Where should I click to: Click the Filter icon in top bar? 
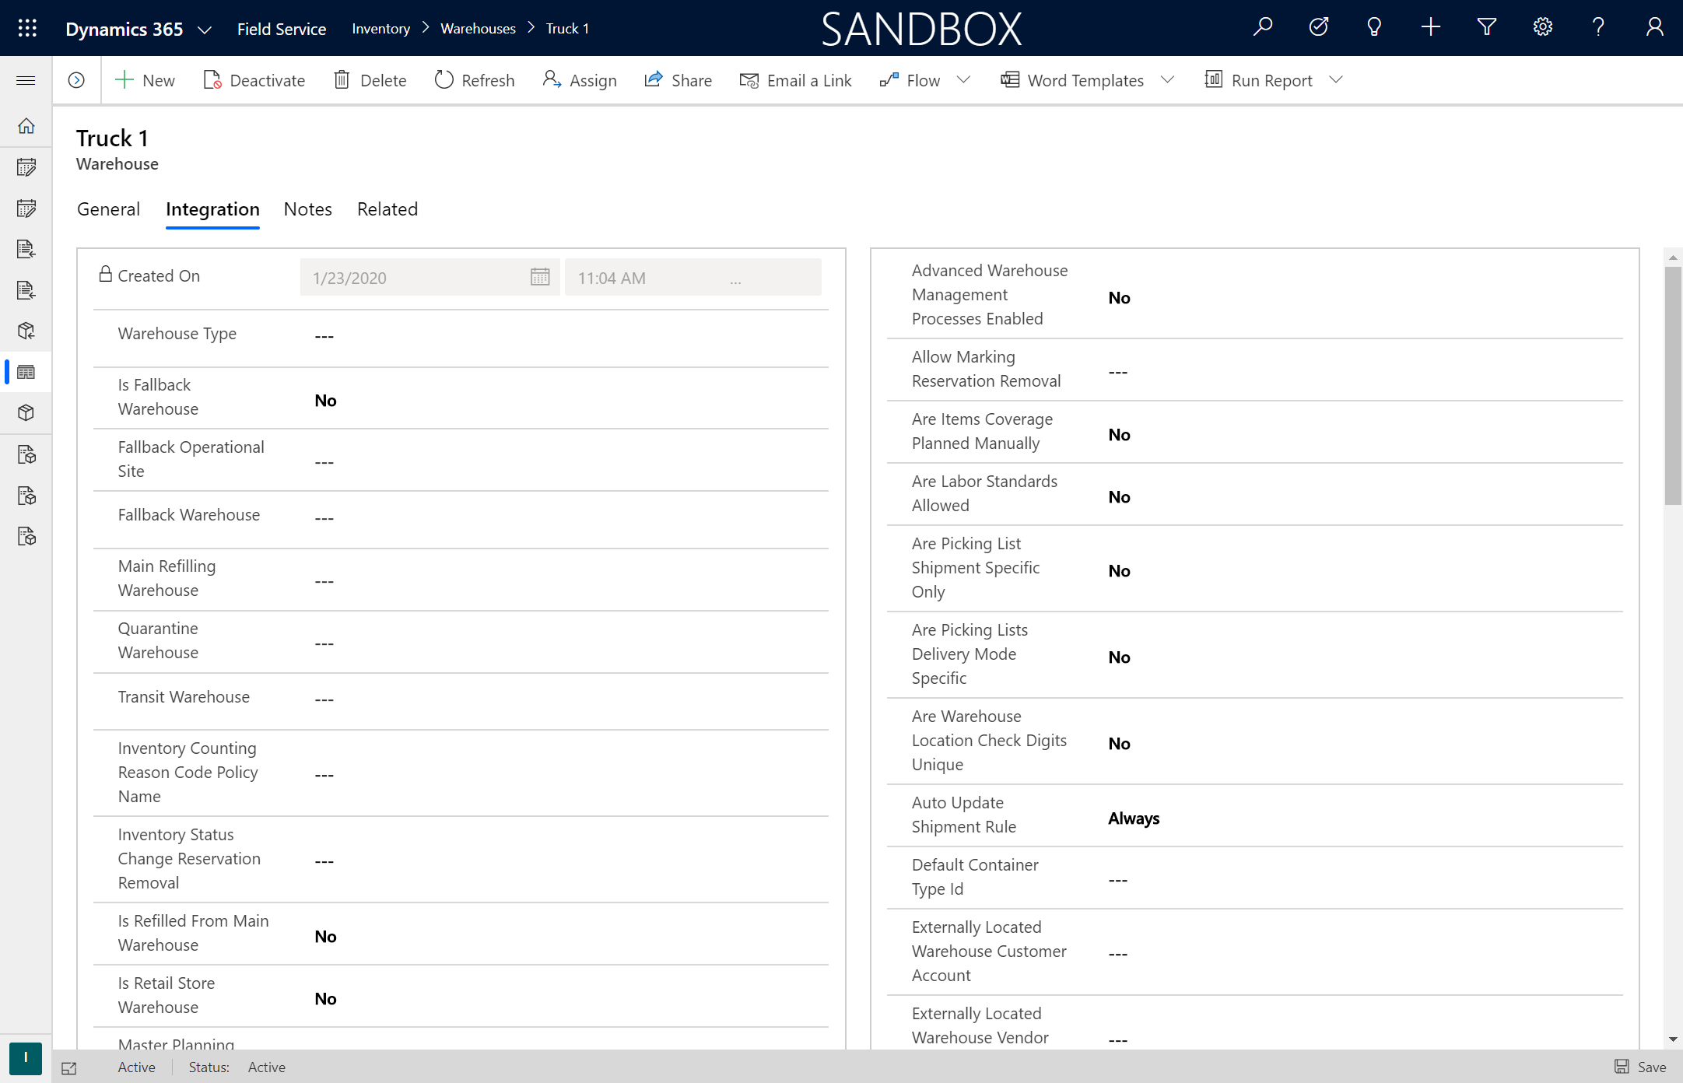(x=1487, y=27)
